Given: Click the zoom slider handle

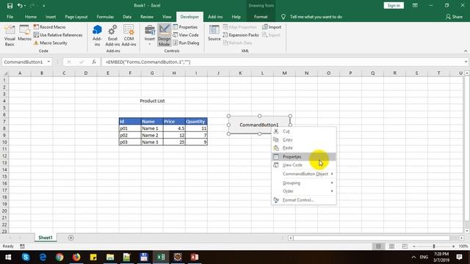Looking at the screenshot, I should 434,246.
